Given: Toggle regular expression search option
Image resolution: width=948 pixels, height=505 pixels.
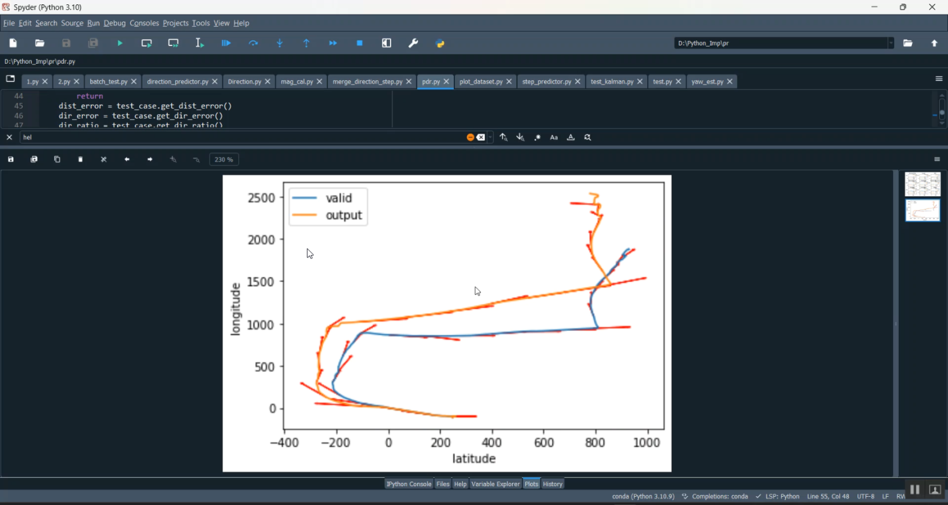Looking at the screenshot, I should [x=537, y=138].
